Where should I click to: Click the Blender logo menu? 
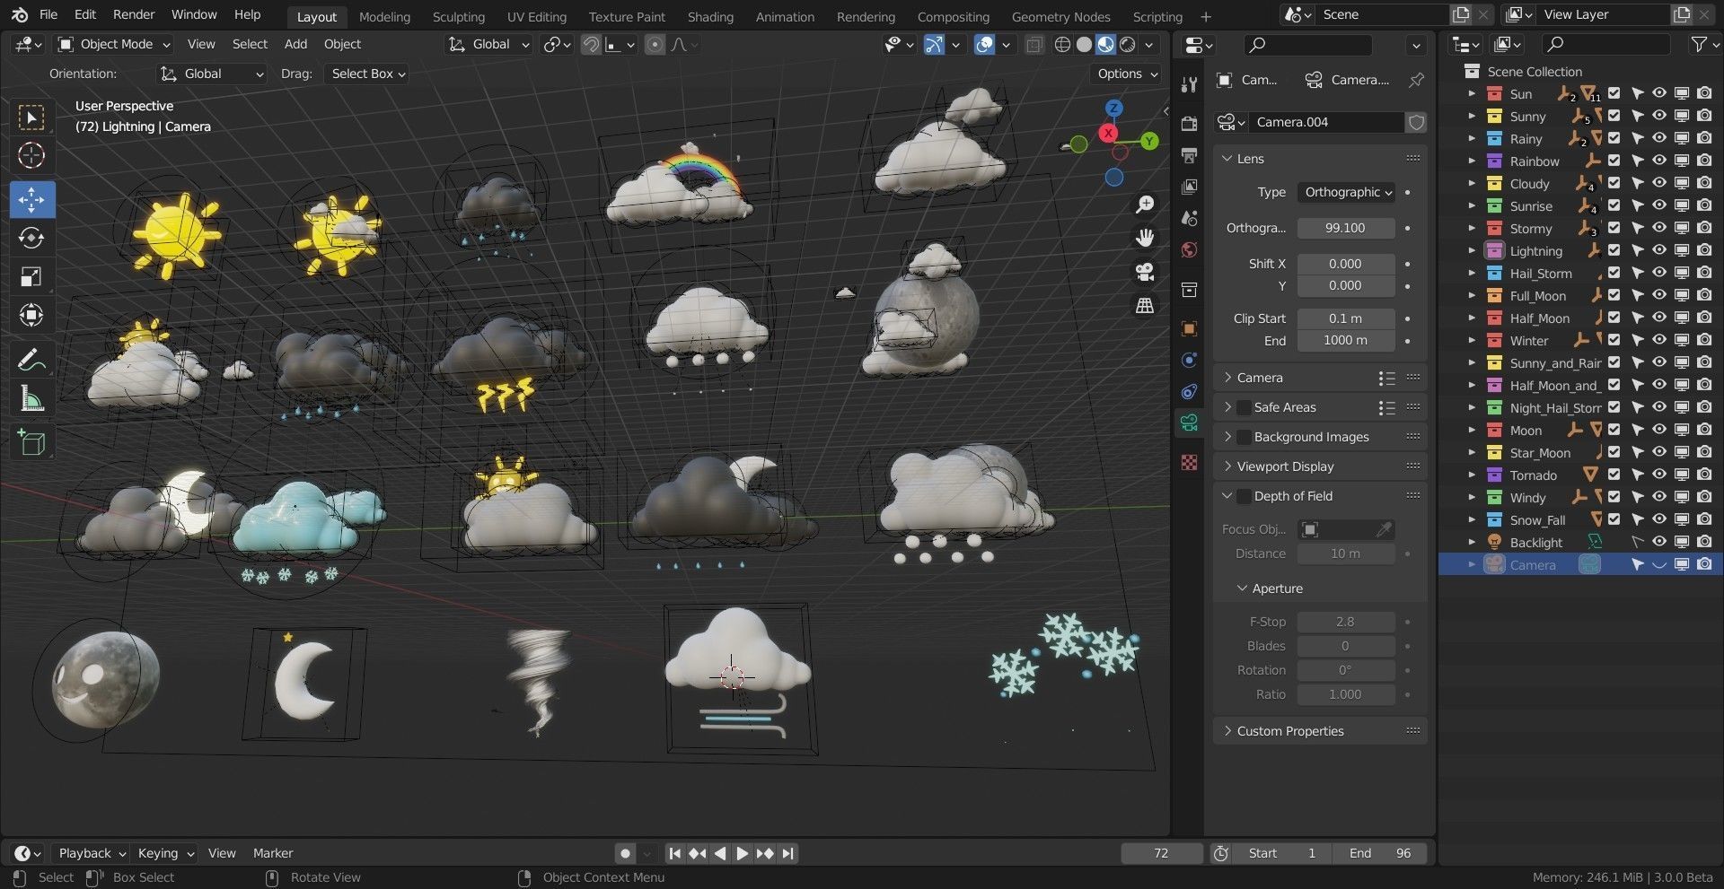point(20,14)
